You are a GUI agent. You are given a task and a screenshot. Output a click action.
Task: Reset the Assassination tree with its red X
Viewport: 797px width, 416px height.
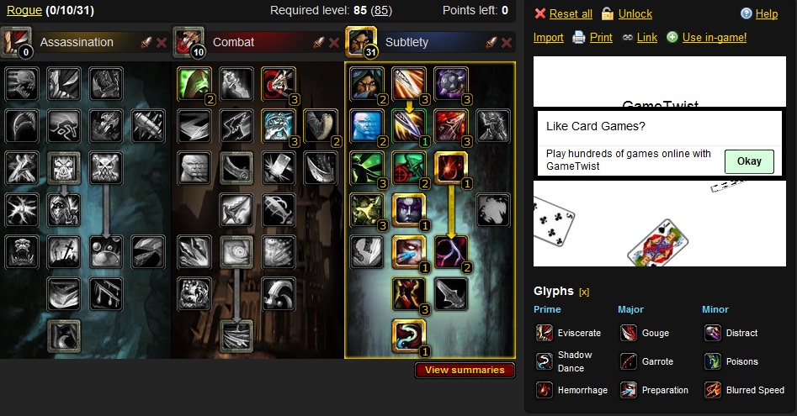(162, 43)
